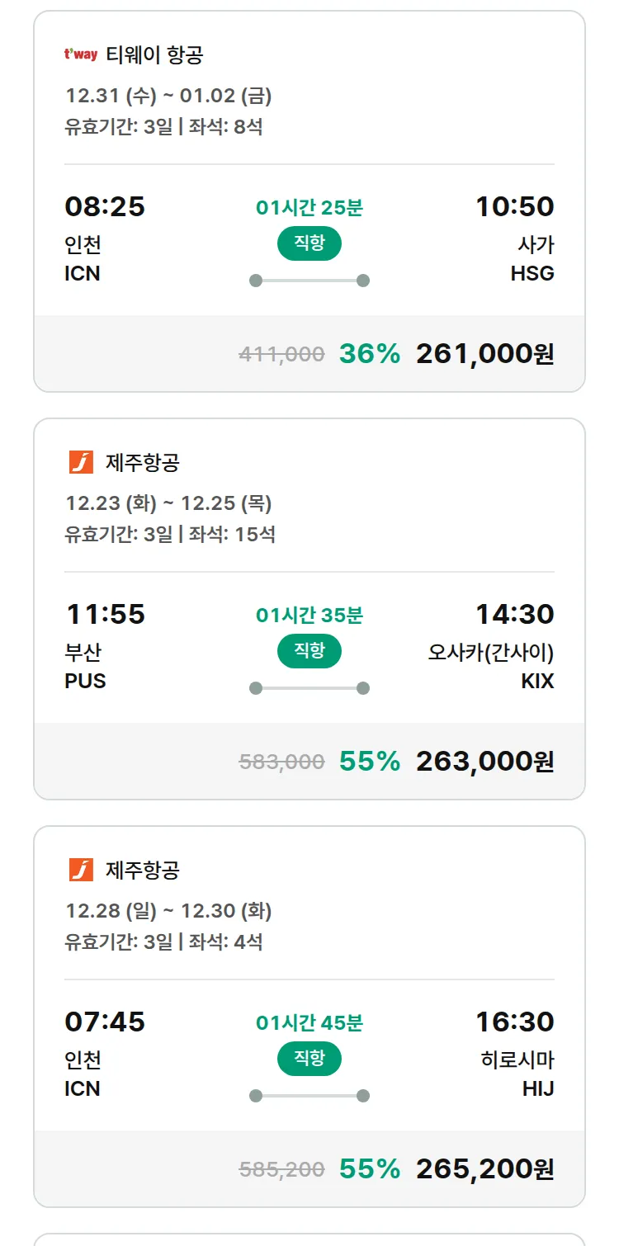Click the 12.31 (수) ~ 01.02 (금) dates
The image size is (619, 1246).
click(x=168, y=97)
